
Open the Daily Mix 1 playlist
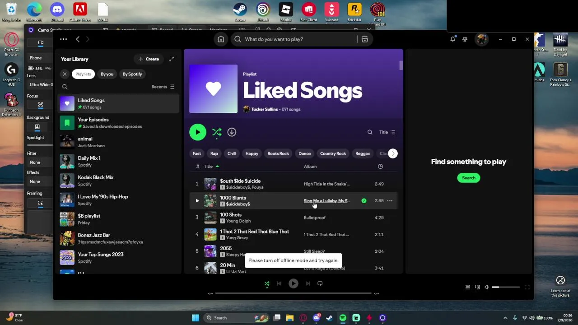[119, 161]
